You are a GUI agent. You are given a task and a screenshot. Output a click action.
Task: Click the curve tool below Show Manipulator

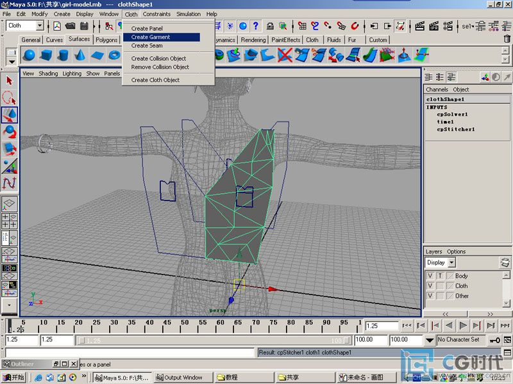pos(9,183)
